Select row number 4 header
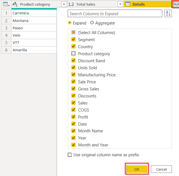 [x=6, y=35]
